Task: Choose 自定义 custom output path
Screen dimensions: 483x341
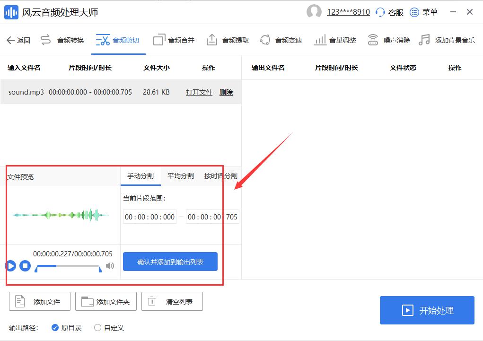Action: [x=97, y=327]
